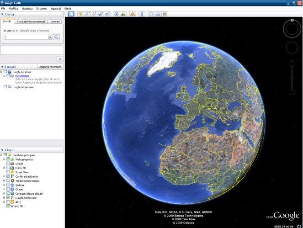
Task: Toggle the Strade layer checkbox
Action: tap(8, 164)
